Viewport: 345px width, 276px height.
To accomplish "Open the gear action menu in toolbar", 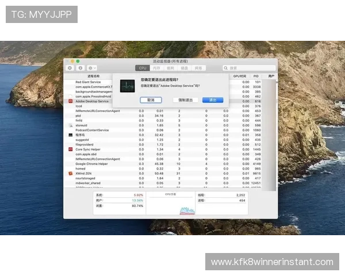I will click(92, 68).
